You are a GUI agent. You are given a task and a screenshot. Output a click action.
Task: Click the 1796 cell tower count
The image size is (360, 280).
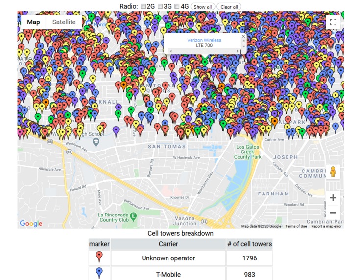tap(250, 258)
